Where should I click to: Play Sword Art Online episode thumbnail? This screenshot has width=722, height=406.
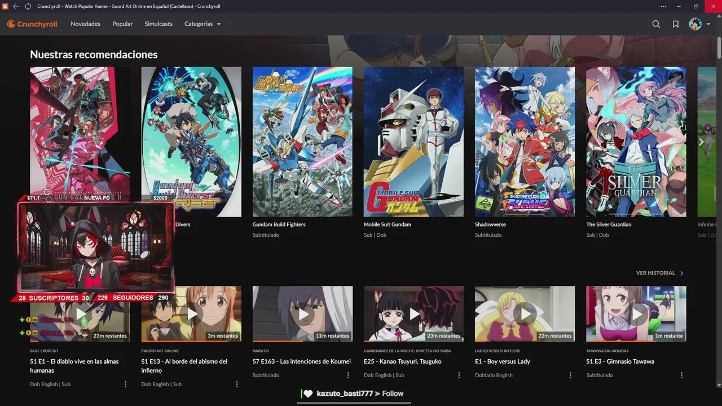tap(191, 314)
